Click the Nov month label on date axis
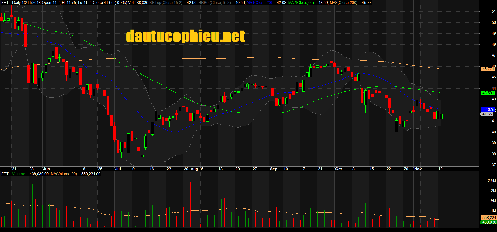 418,169
